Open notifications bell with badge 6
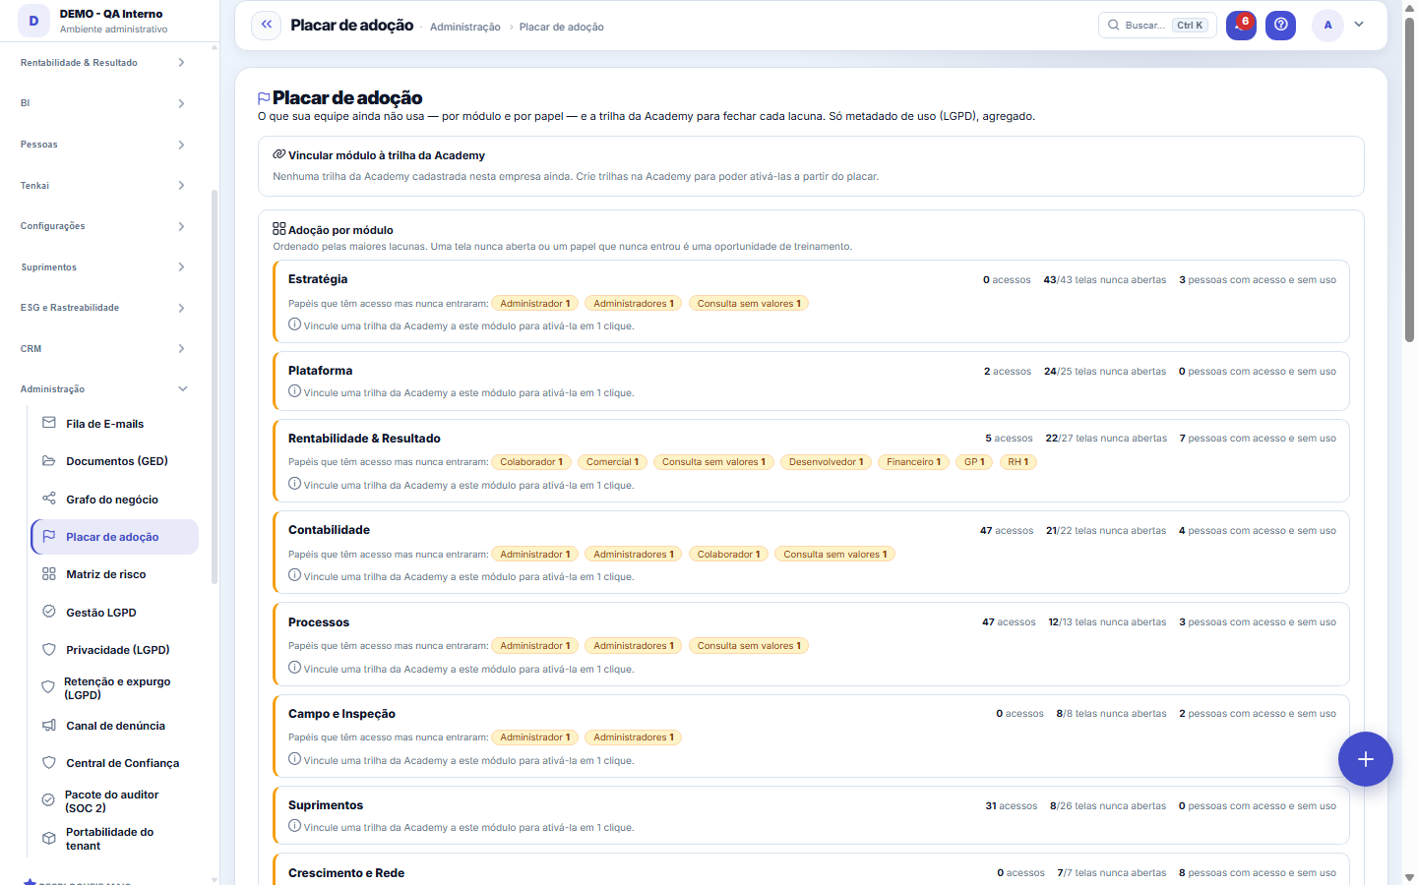 point(1241,26)
